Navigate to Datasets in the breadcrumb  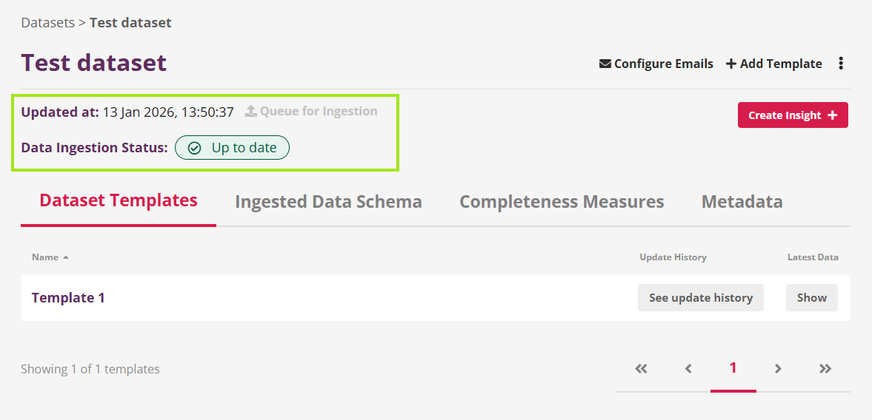point(47,23)
